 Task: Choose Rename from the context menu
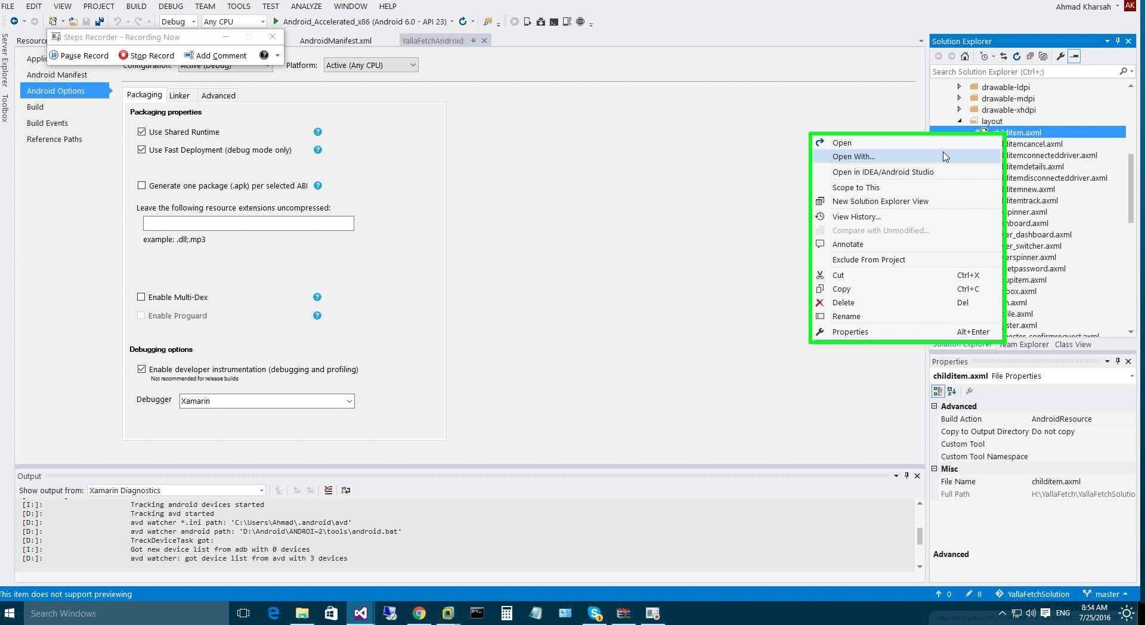[906, 316]
